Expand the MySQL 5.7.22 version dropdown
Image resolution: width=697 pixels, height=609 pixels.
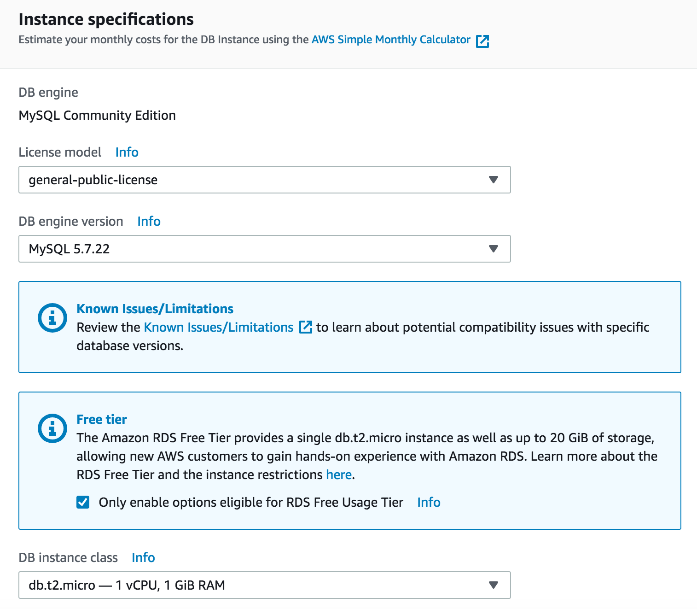pos(265,249)
